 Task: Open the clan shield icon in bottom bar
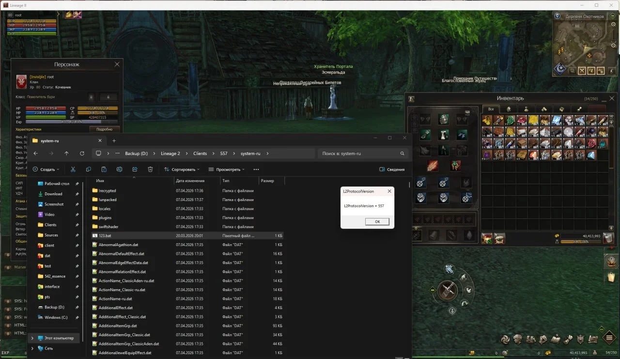[x=580, y=339]
